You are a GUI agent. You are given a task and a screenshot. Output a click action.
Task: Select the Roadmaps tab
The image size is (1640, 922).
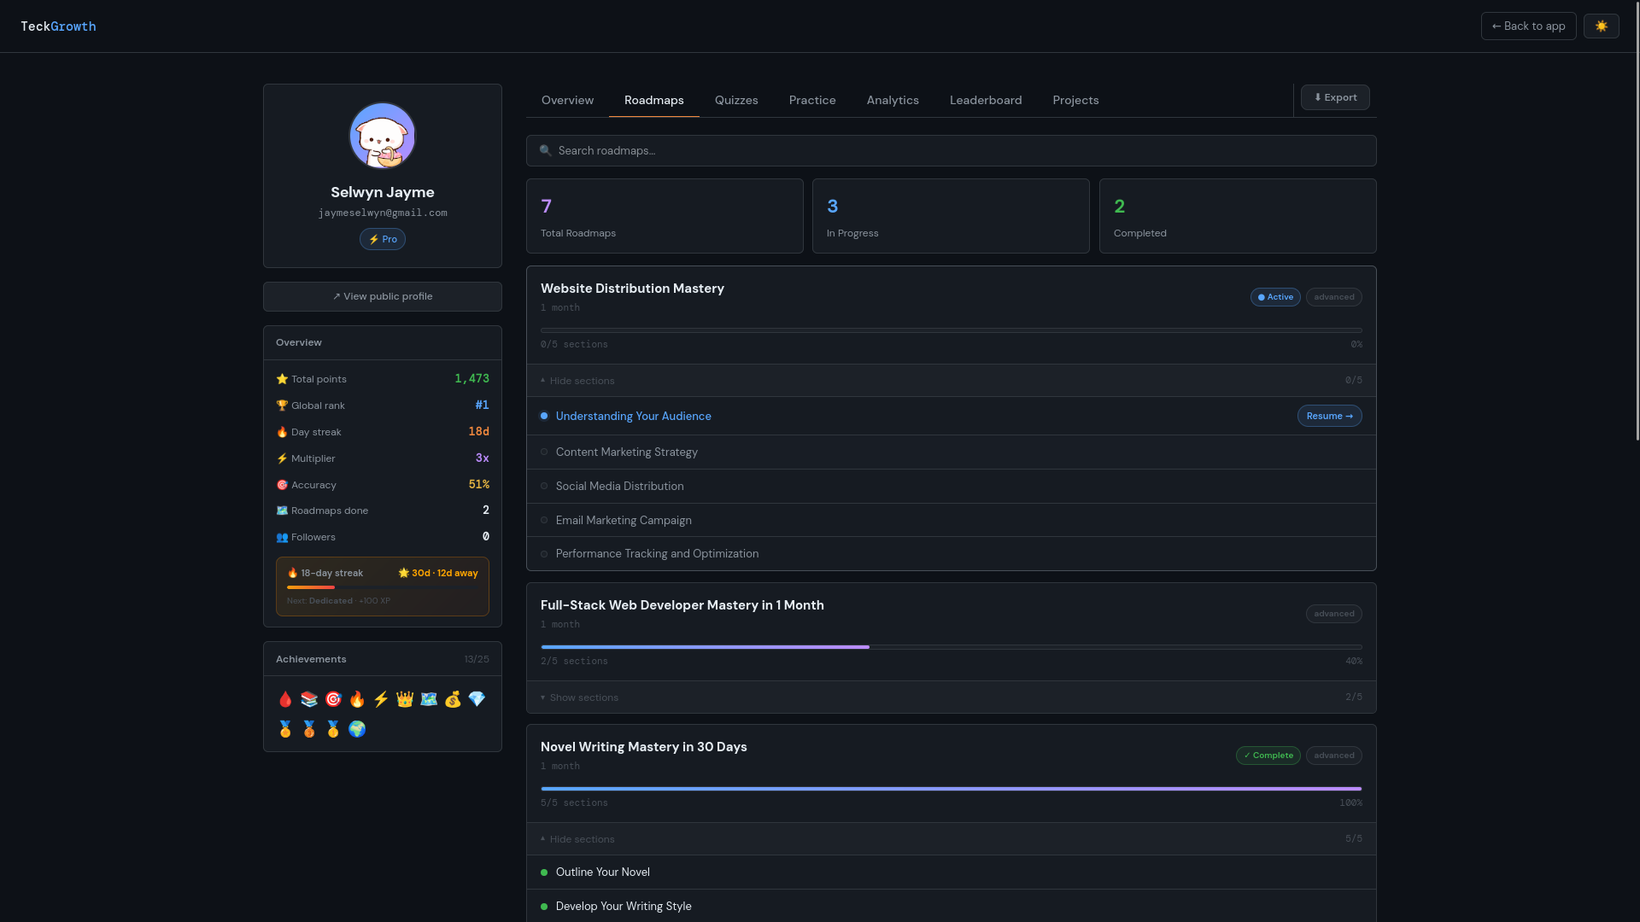point(653,100)
